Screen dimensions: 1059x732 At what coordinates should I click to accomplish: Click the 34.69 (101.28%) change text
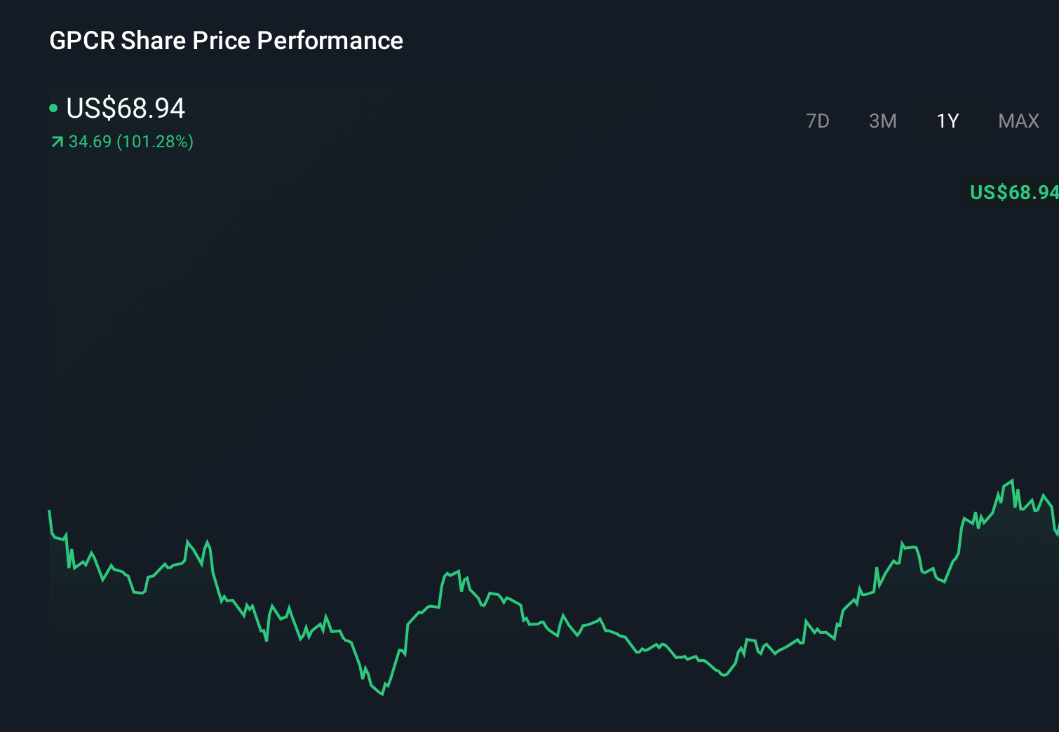[130, 142]
